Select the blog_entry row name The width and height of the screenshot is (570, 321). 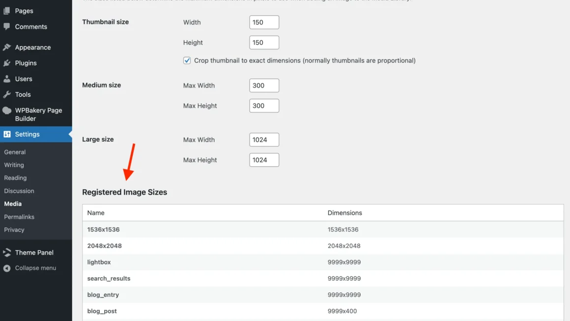pos(103,295)
